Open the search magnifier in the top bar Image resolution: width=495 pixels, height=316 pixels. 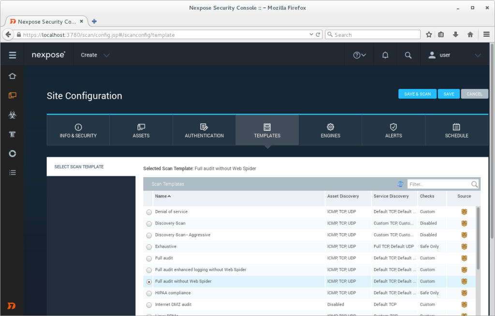pos(408,55)
